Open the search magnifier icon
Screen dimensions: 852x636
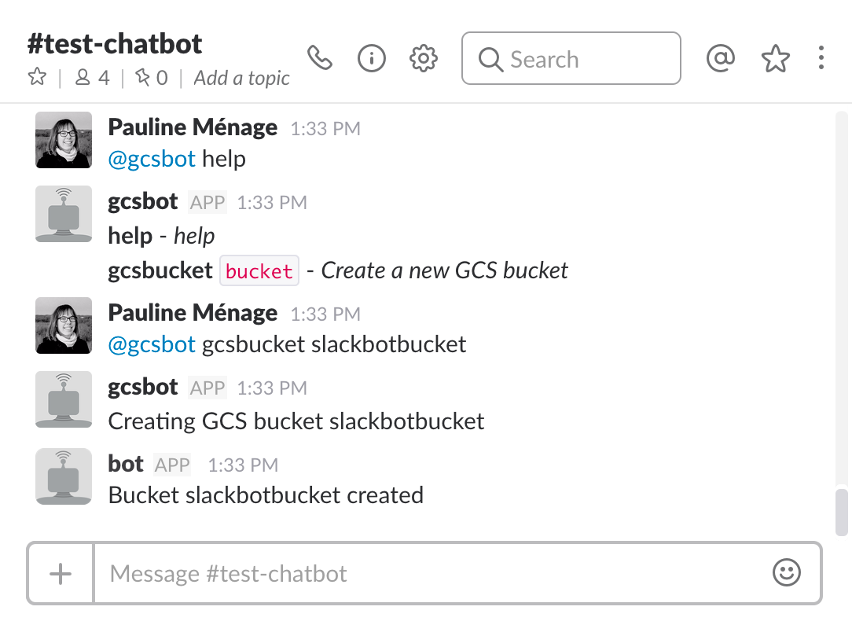pyautogui.click(x=491, y=59)
